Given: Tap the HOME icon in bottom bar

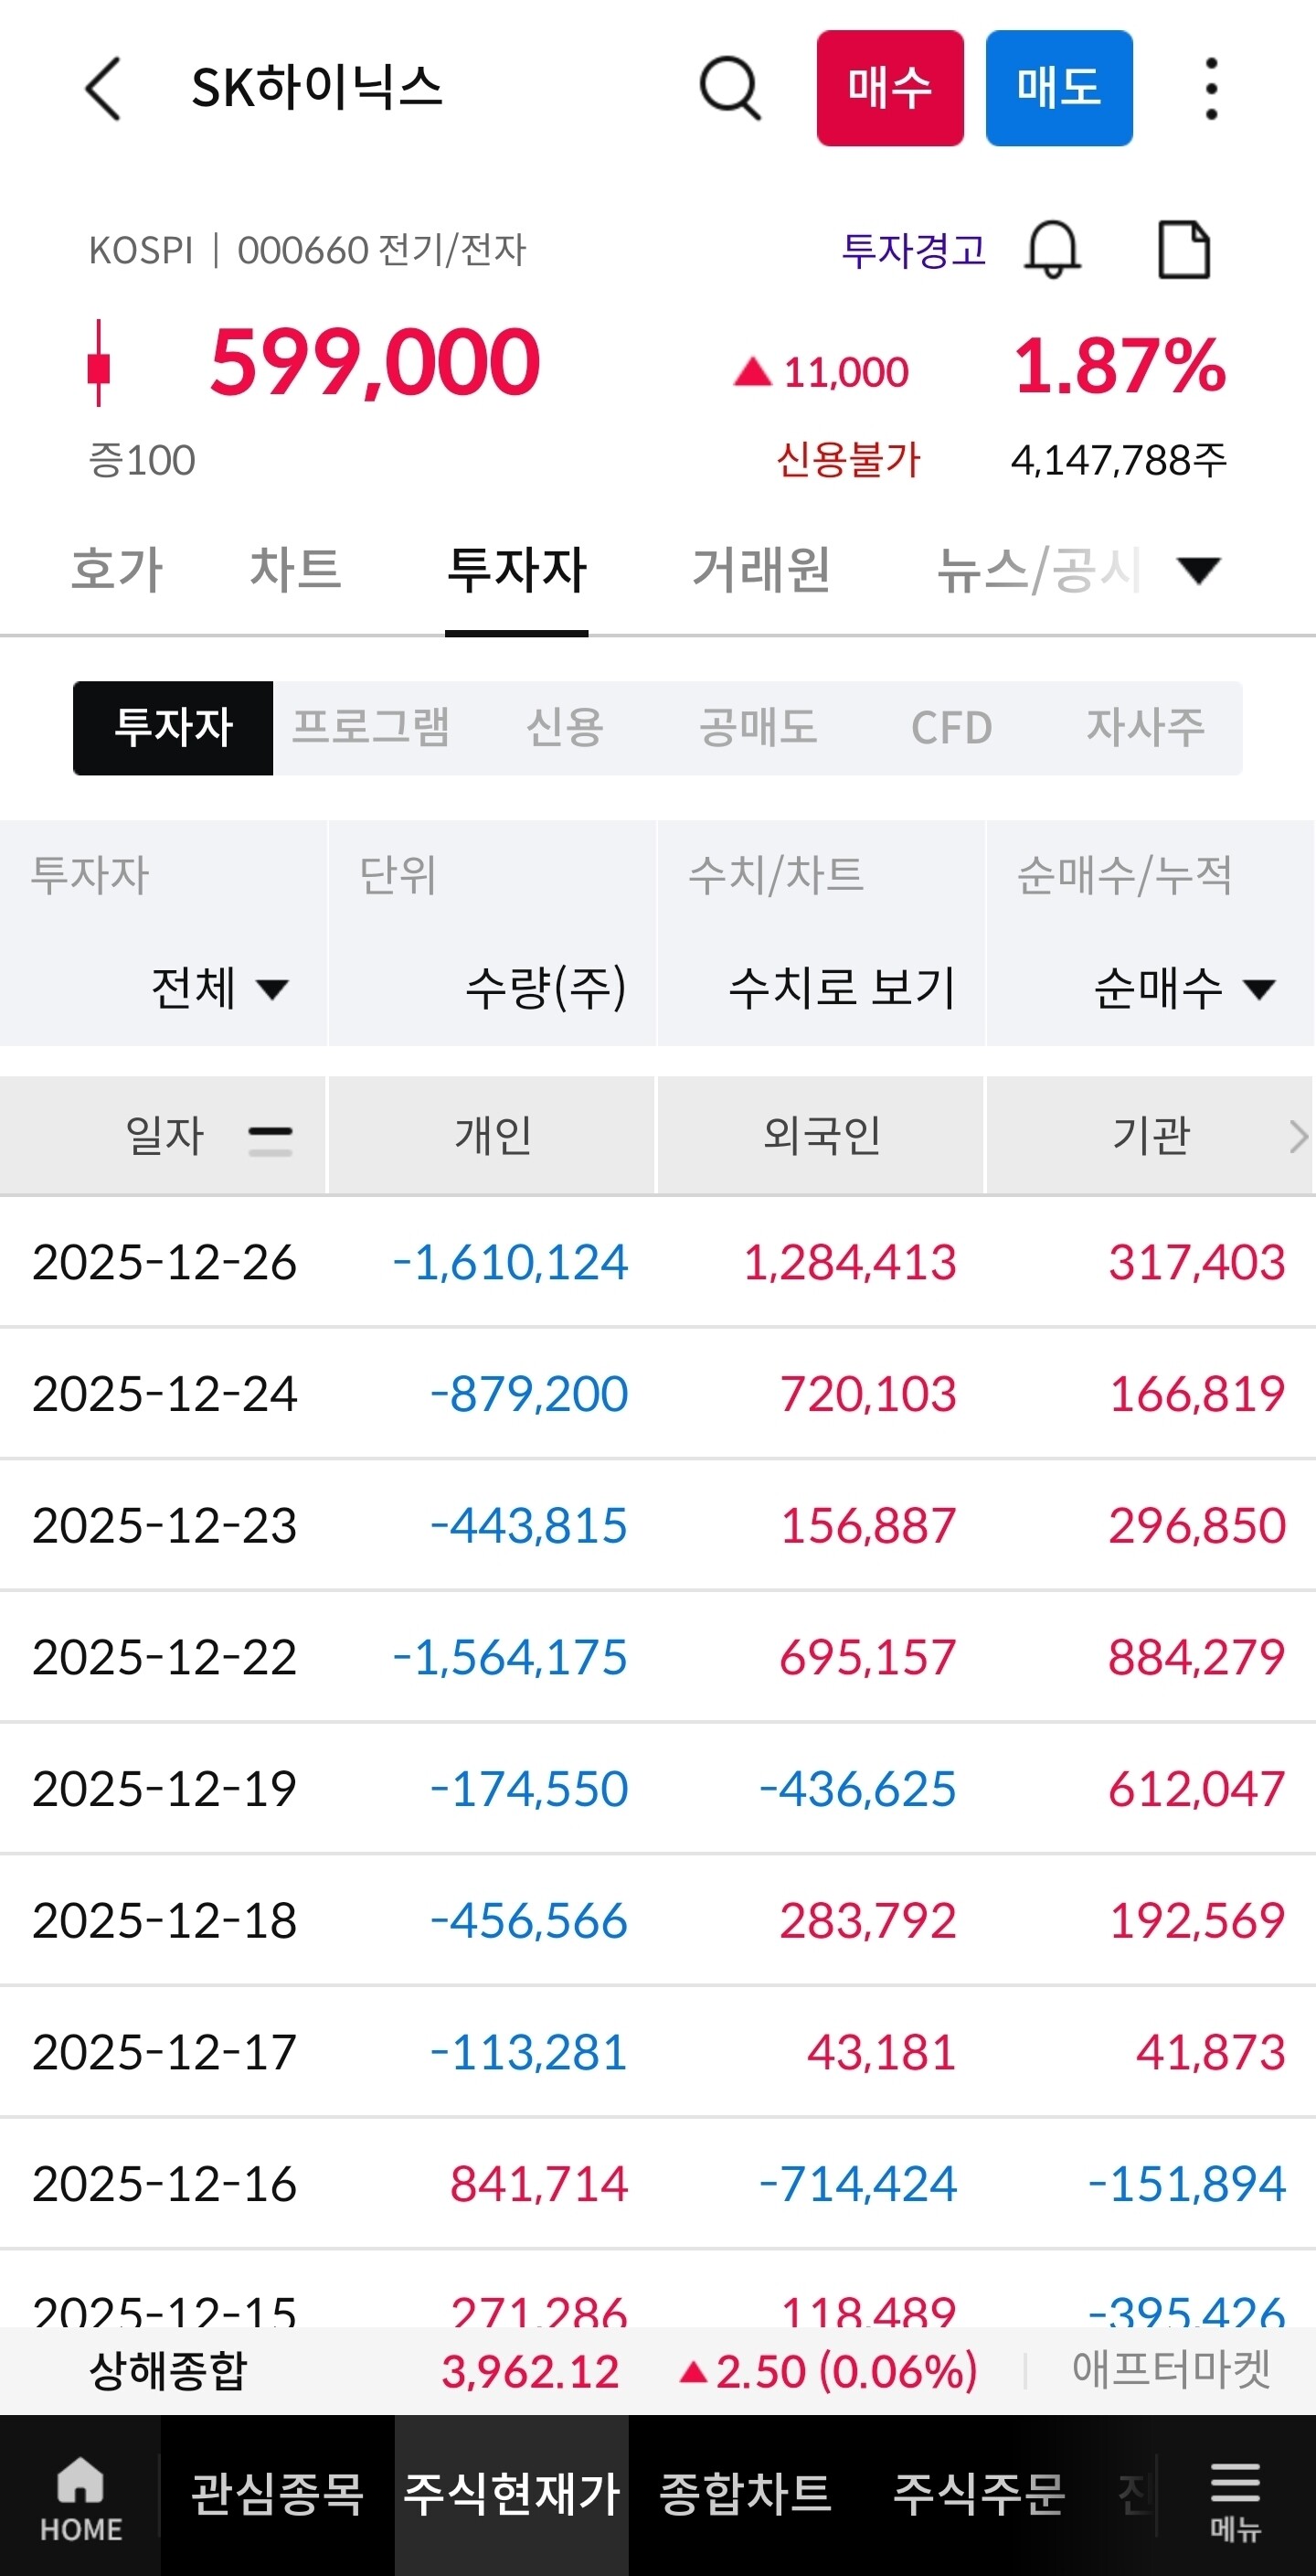Looking at the screenshot, I should coord(80,2496).
